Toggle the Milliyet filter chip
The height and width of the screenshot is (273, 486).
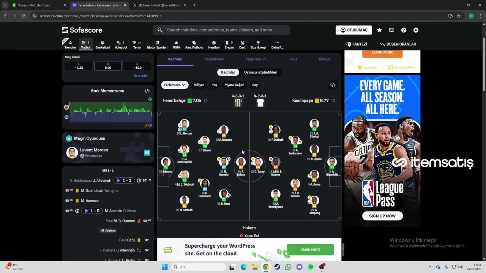(x=199, y=85)
